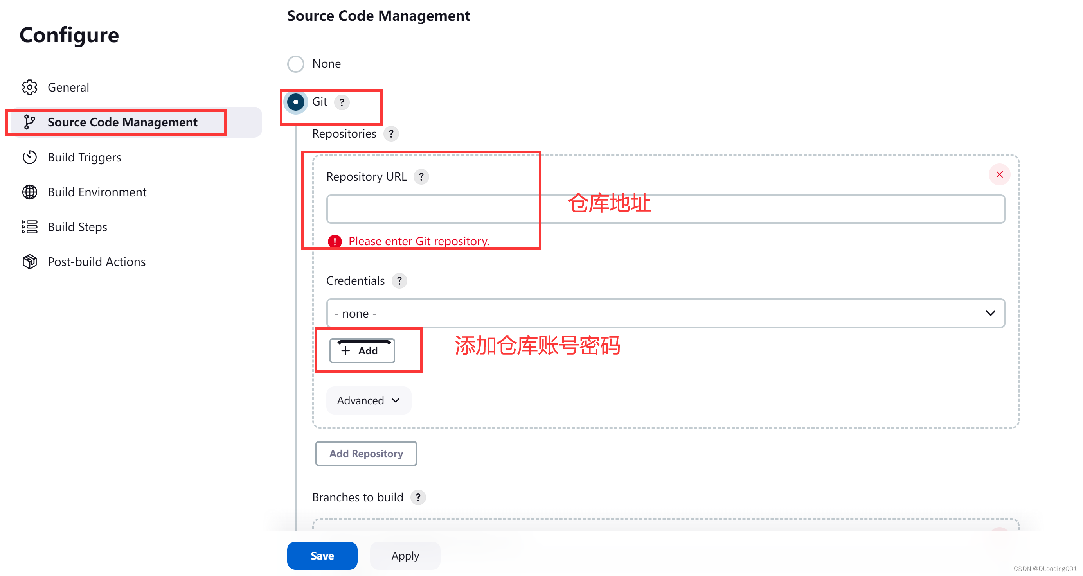Open the Build Environment section
The width and height of the screenshot is (1083, 576).
click(x=97, y=192)
